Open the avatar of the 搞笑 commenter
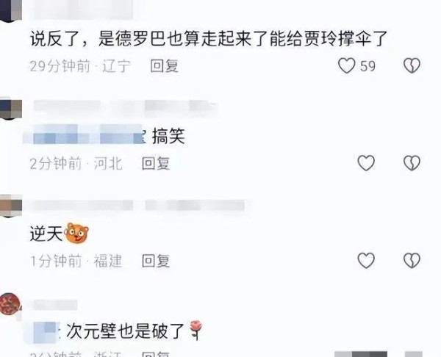The height and width of the screenshot is (357, 441). (x=11, y=108)
